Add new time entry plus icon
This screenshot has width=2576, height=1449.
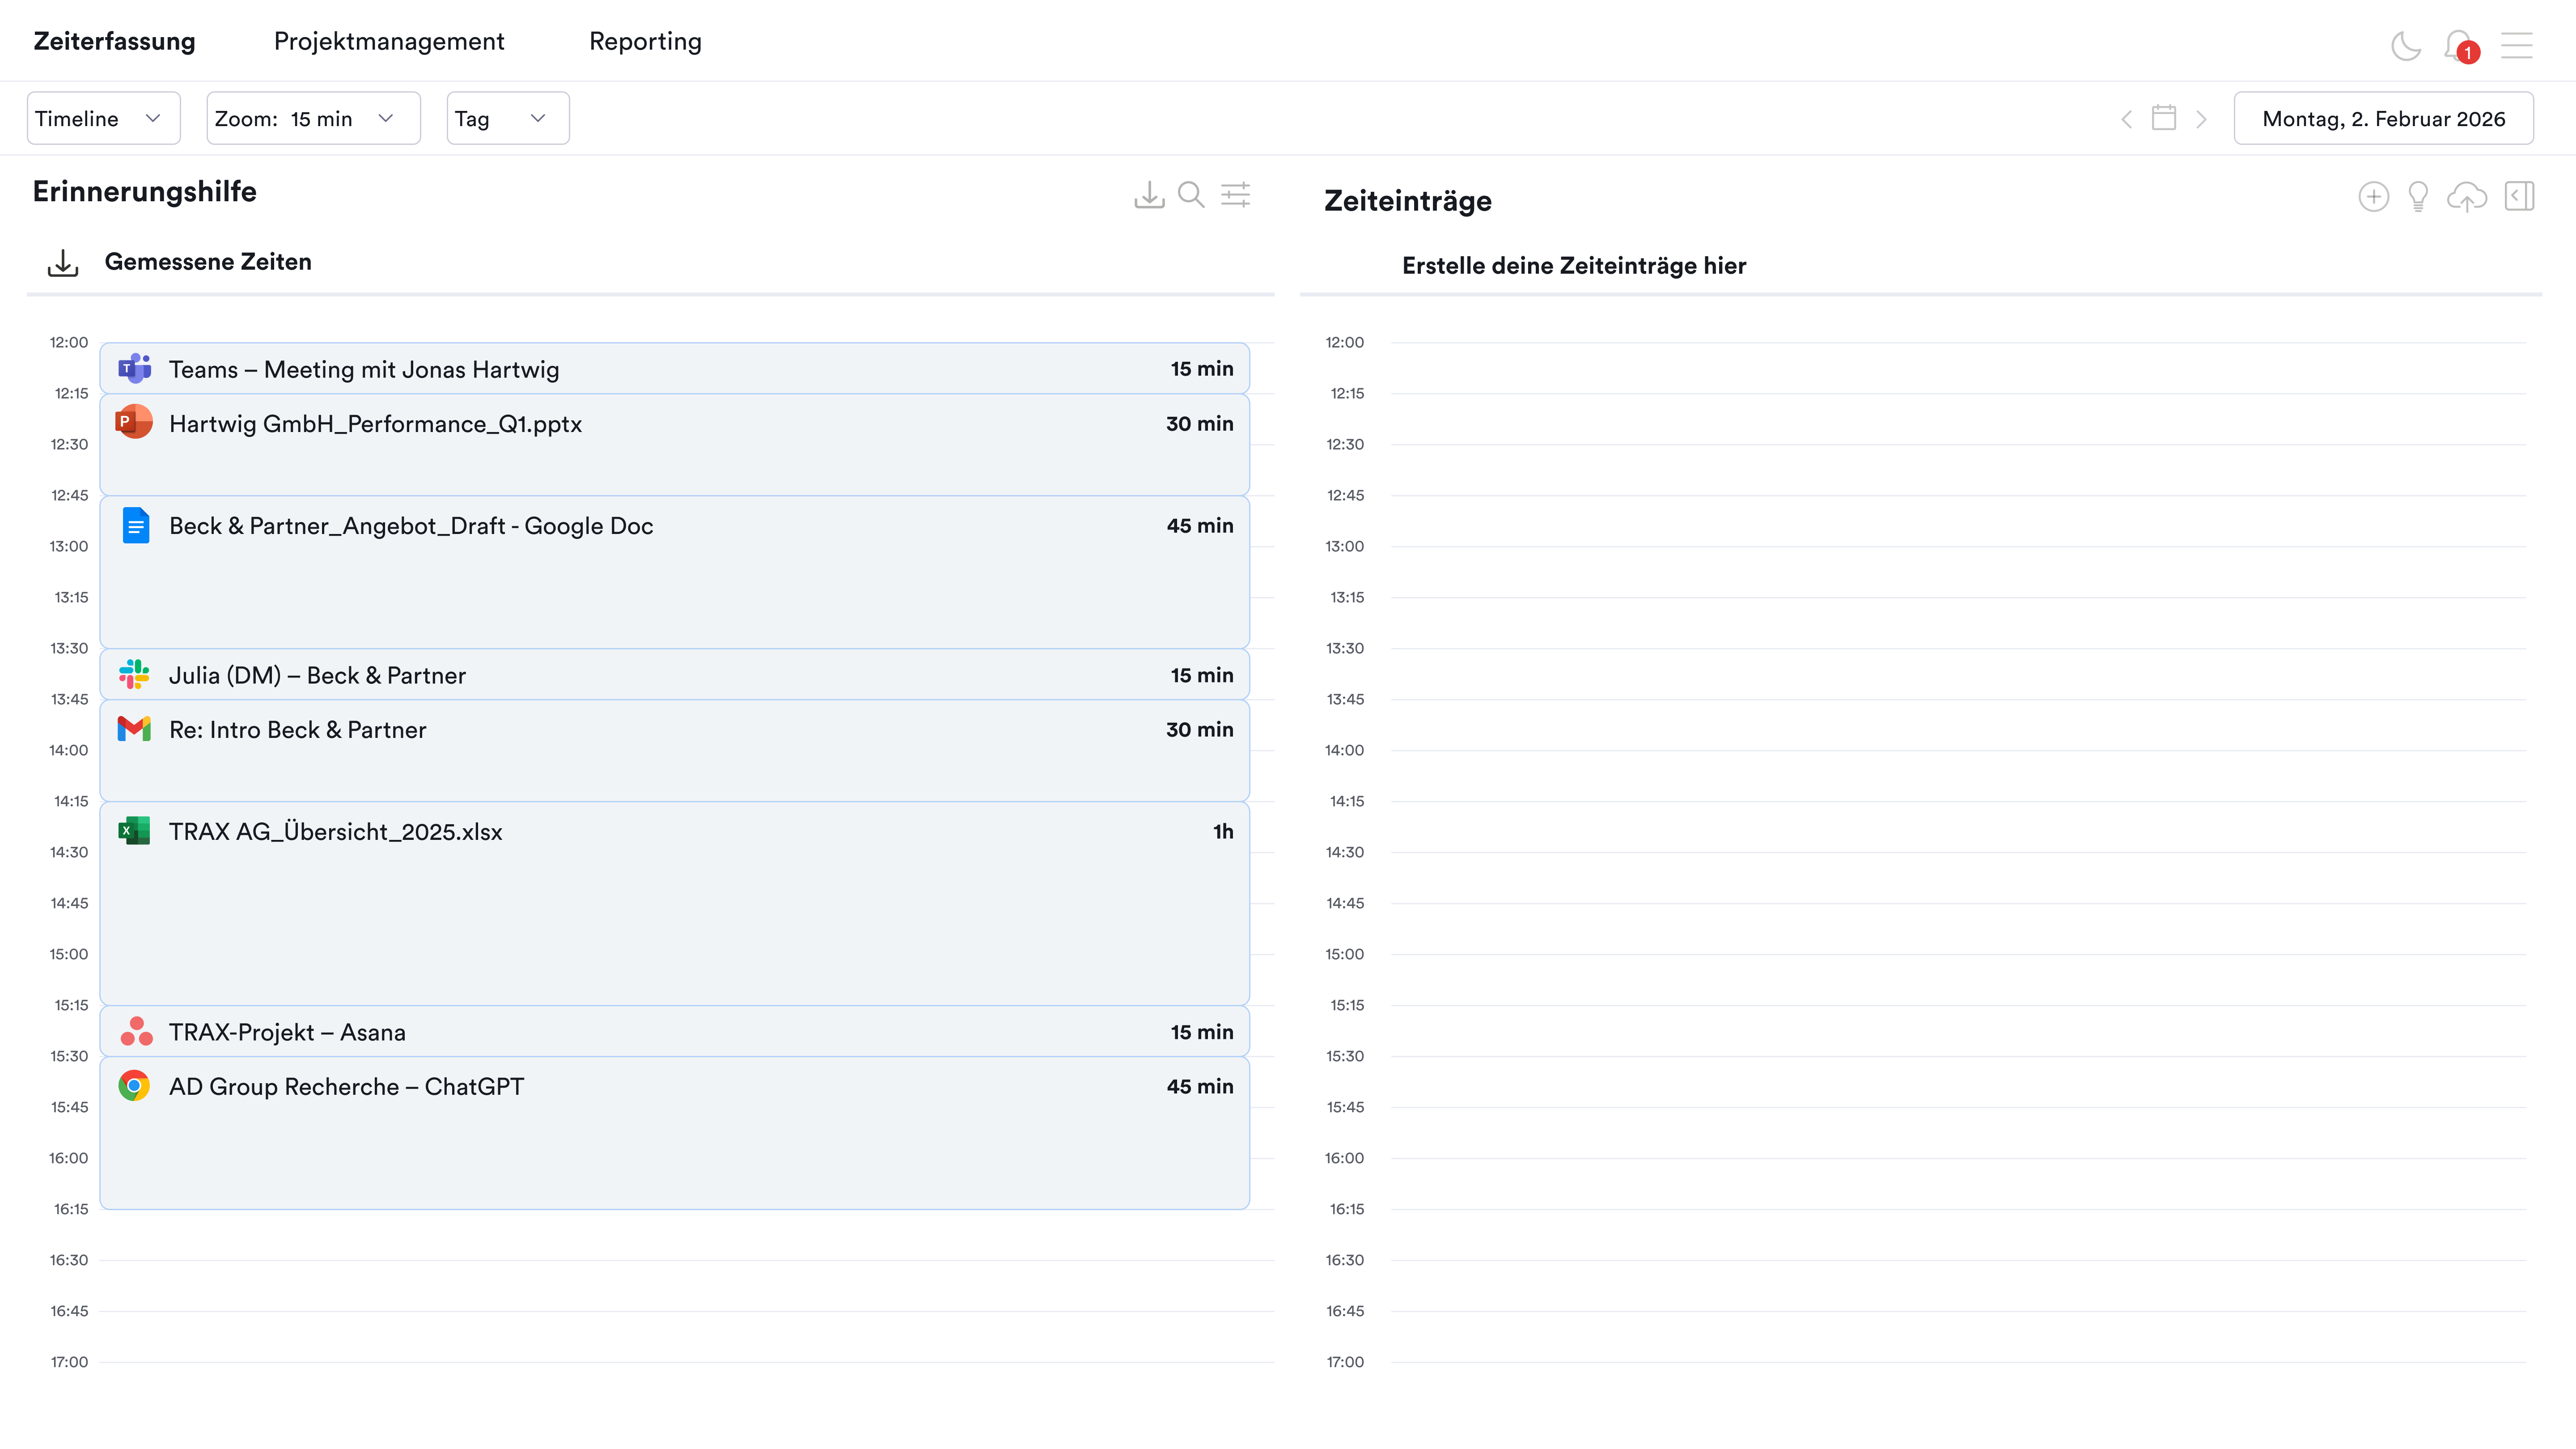[2373, 196]
